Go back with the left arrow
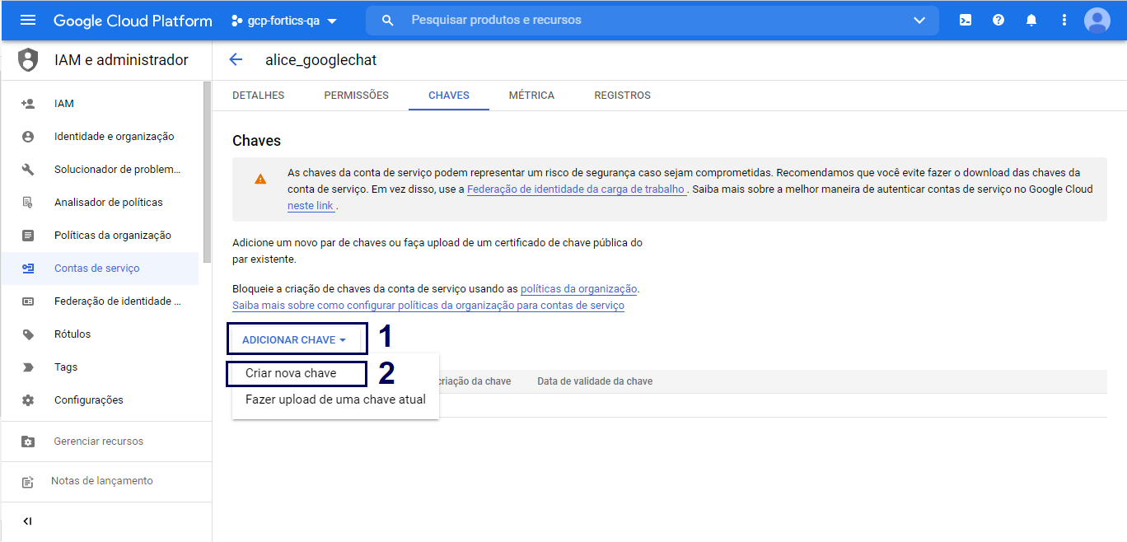Viewport: 1127px width, 542px height. [236, 59]
